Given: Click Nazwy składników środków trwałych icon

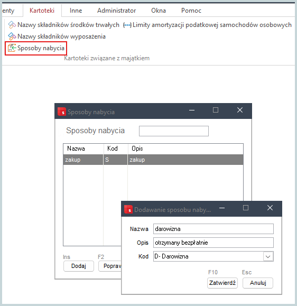Looking at the screenshot, I should (x=12, y=25).
